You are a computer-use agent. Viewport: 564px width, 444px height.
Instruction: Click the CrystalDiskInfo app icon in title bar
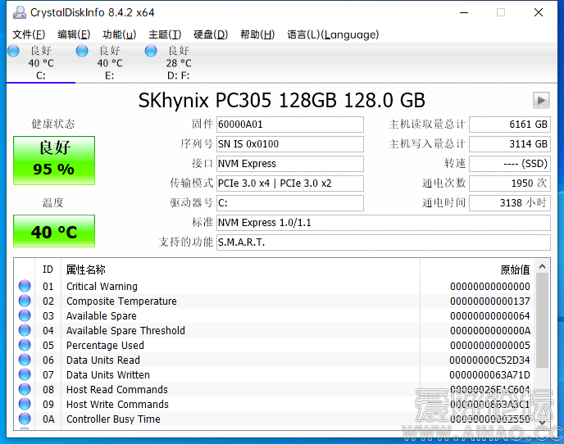[x=20, y=12]
